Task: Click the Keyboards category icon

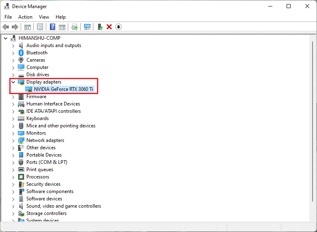Action: pyautogui.click(x=21, y=118)
